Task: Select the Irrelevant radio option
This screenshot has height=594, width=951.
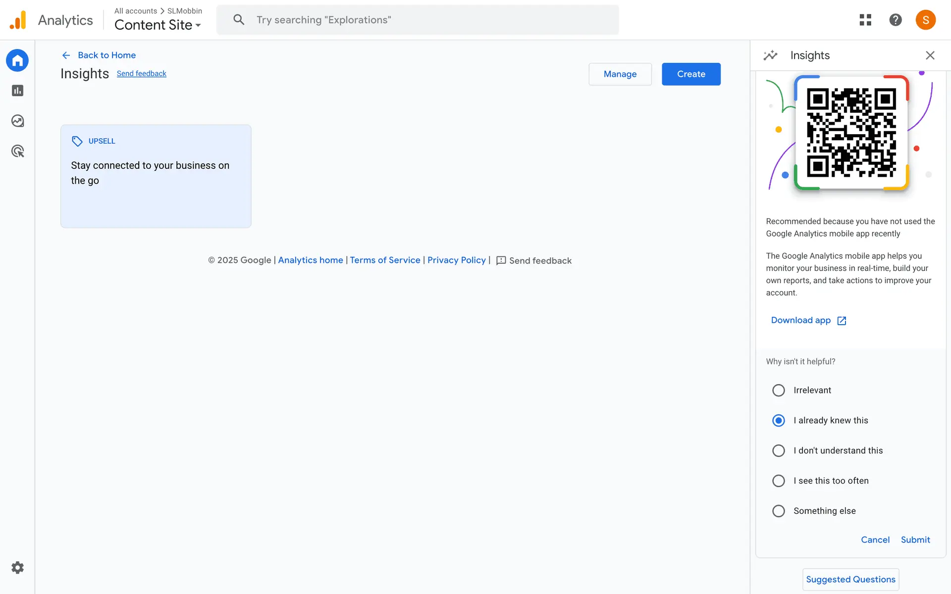Action: 779,390
